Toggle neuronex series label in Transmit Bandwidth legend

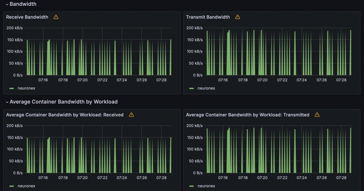(x=206, y=88)
